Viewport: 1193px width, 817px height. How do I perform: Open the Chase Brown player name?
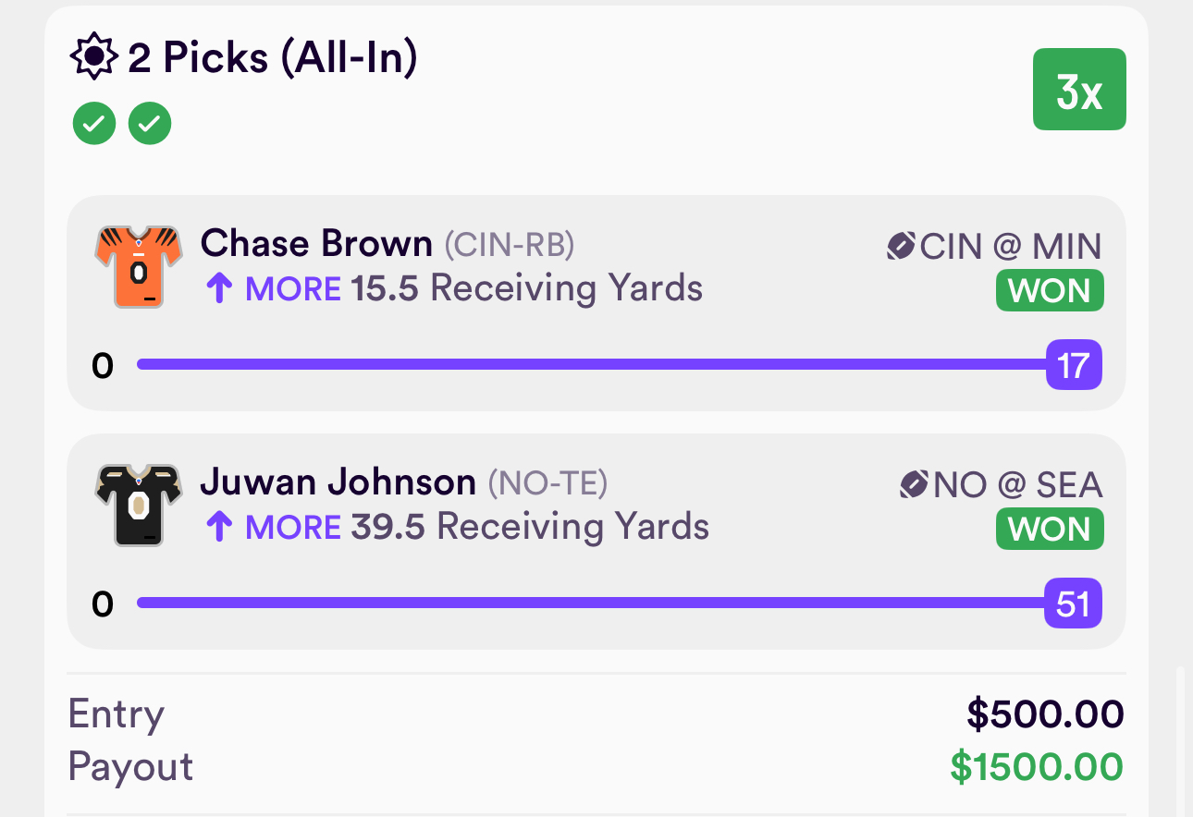pyautogui.click(x=316, y=244)
